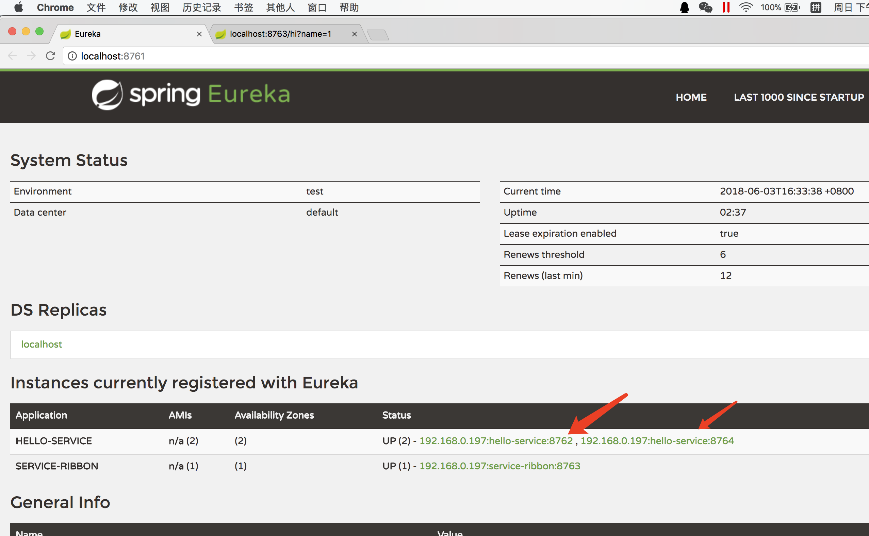Click the Renews threshold value 6
This screenshot has width=869, height=536.
tap(723, 254)
